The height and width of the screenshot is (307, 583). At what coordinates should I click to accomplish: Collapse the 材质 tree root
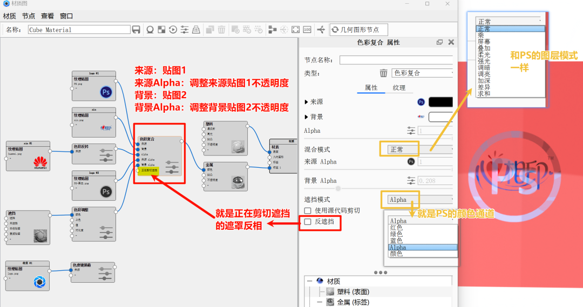(310, 281)
